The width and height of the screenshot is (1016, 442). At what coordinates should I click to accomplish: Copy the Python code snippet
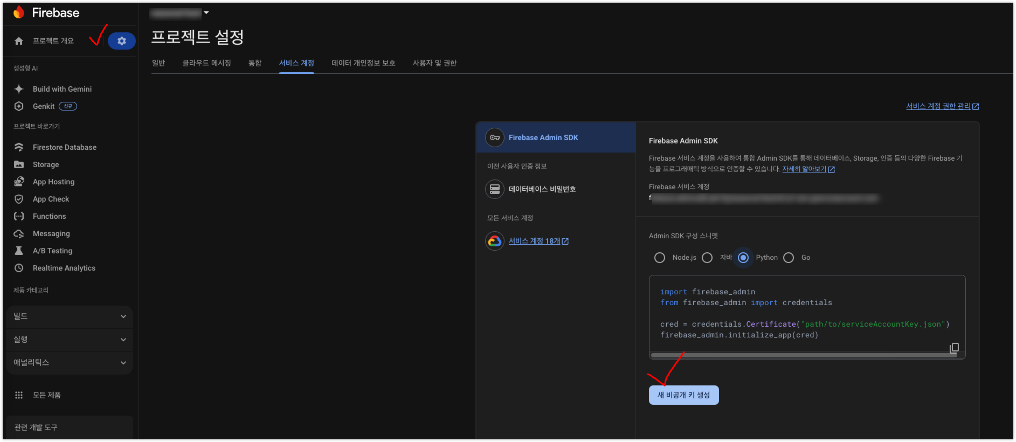point(954,348)
